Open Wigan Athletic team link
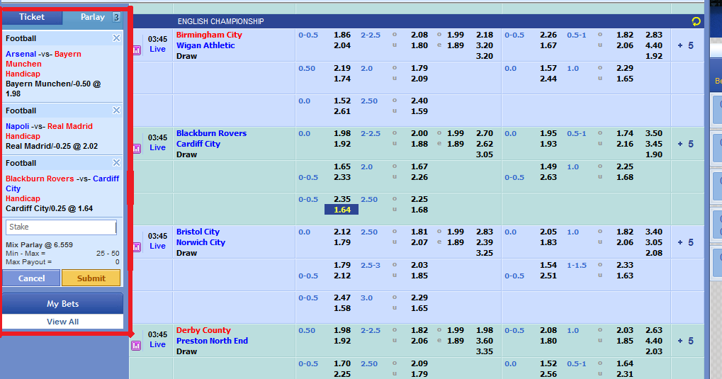The width and height of the screenshot is (722, 379). 205,45
